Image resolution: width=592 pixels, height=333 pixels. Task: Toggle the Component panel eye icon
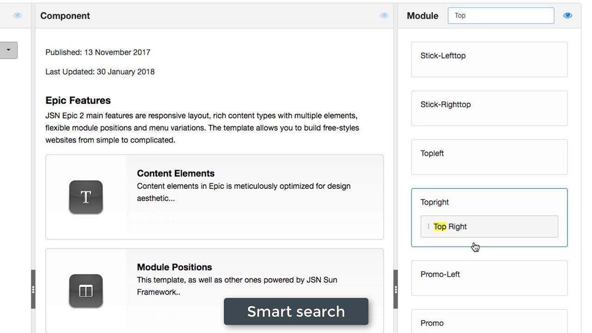384,16
